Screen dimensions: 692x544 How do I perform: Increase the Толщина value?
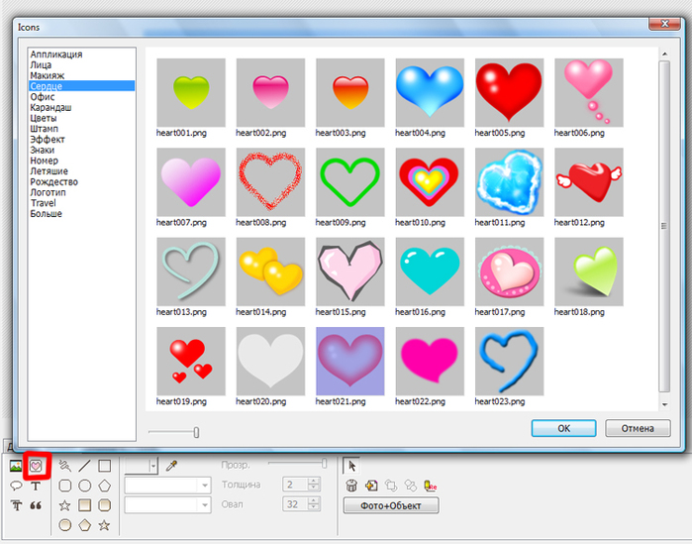pyautogui.click(x=314, y=481)
